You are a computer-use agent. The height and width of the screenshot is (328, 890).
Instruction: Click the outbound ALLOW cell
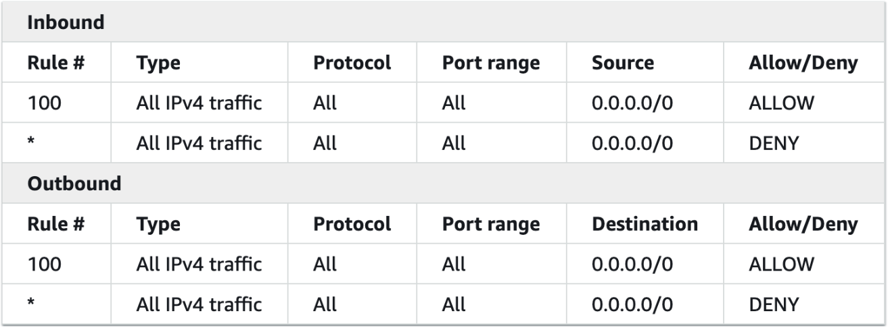click(781, 264)
